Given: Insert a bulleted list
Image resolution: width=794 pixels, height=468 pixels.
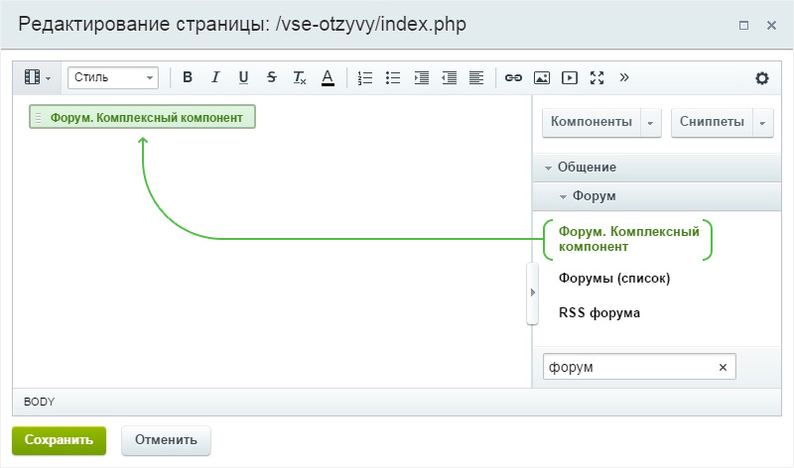Looking at the screenshot, I should 393,77.
